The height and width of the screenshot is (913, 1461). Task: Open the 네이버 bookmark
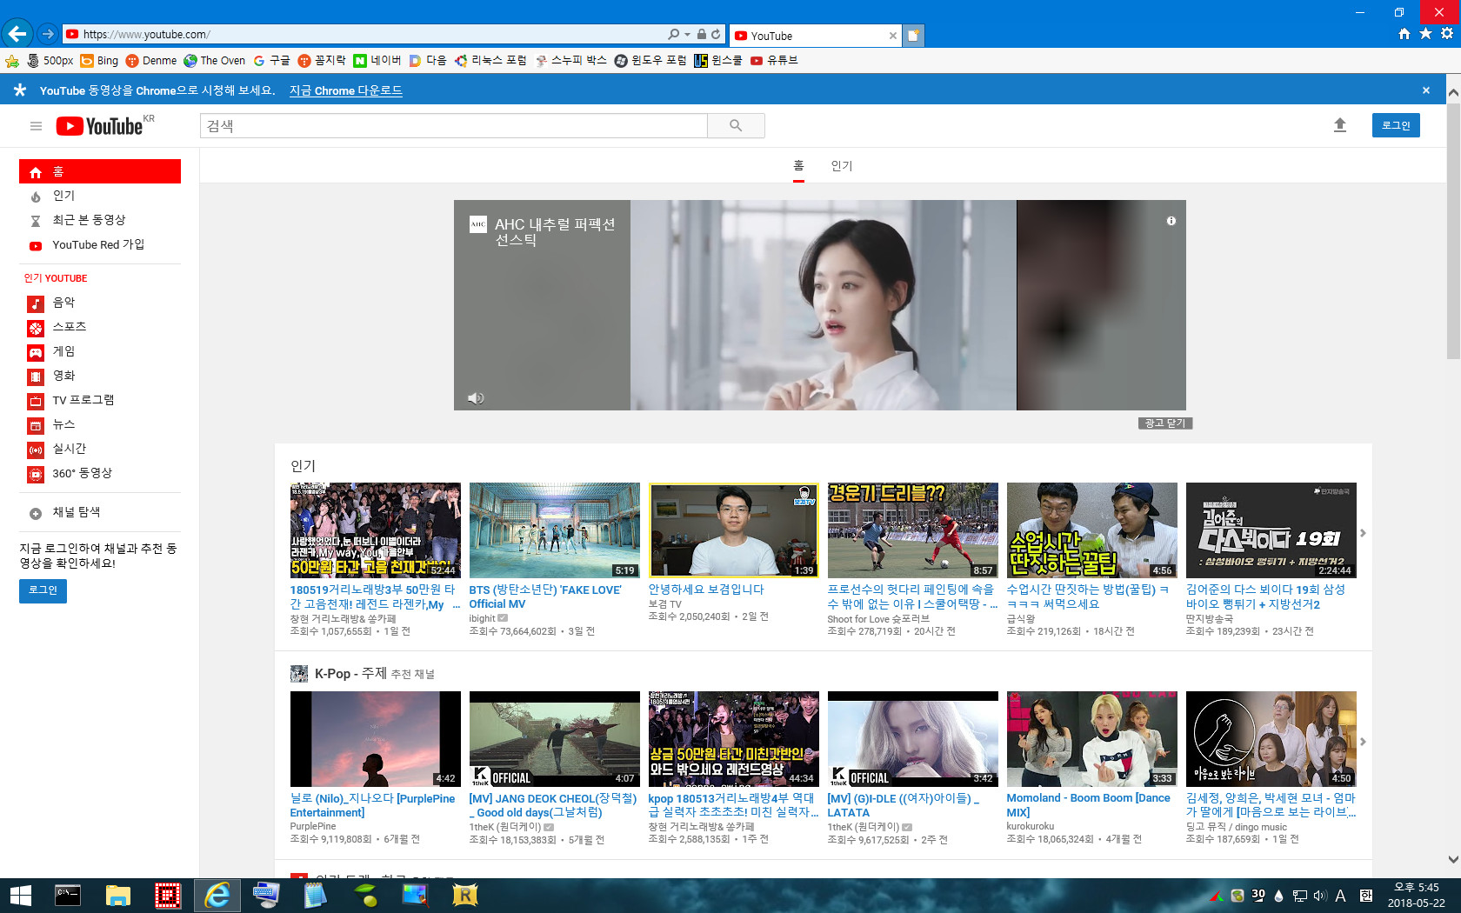(377, 61)
